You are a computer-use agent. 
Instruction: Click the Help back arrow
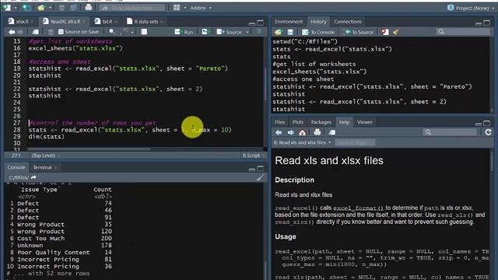coord(279,132)
